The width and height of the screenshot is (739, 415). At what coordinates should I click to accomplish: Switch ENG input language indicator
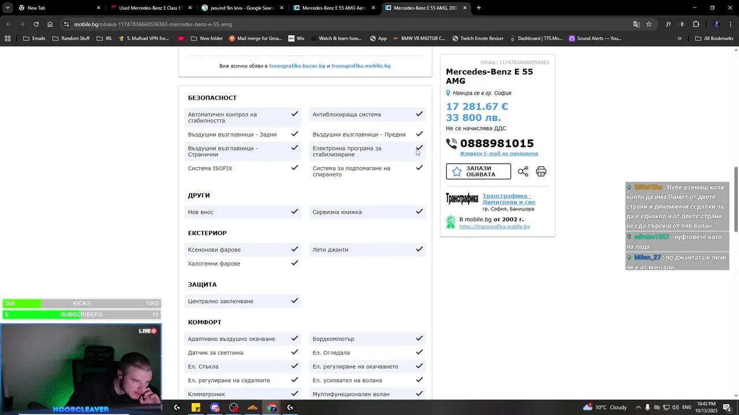(686, 408)
